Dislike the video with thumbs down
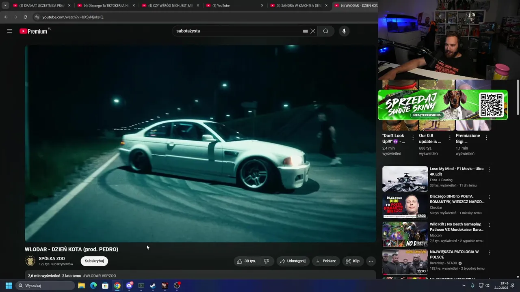This screenshot has width=520, height=292. point(266,261)
